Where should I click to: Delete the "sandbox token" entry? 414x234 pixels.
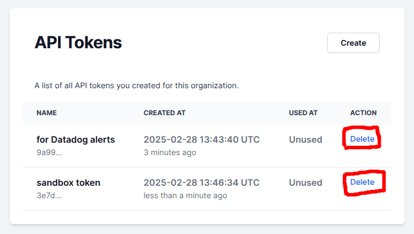362,182
